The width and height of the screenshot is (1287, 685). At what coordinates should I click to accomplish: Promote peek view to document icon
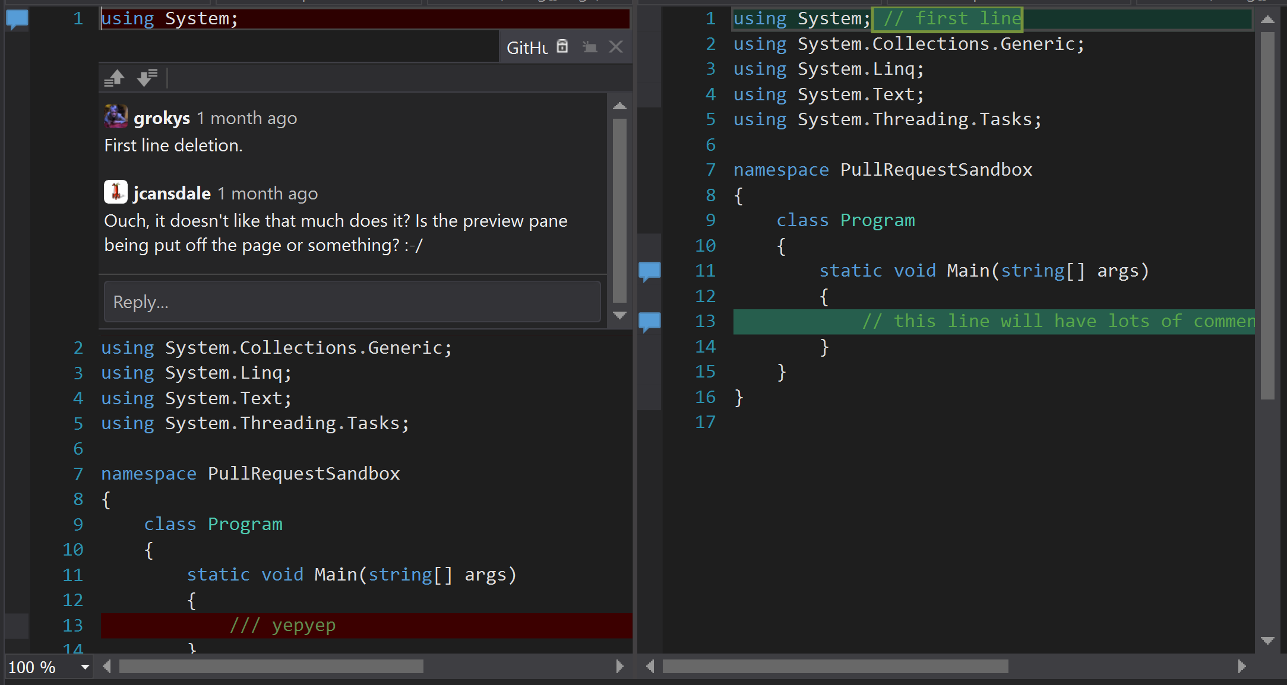(x=589, y=46)
